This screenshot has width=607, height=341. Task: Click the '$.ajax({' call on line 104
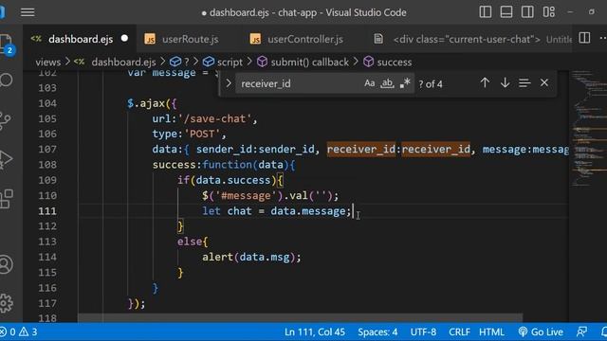tap(152, 103)
